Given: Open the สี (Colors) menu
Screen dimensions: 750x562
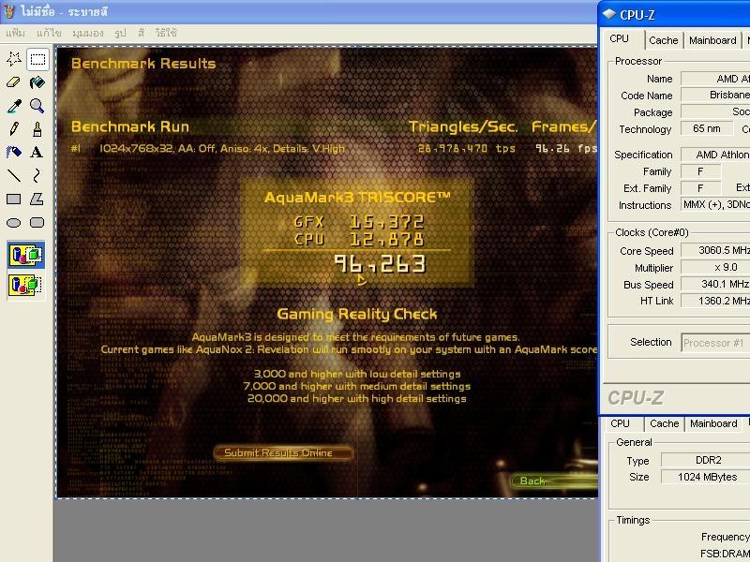Looking at the screenshot, I should [x=142, y=33].
